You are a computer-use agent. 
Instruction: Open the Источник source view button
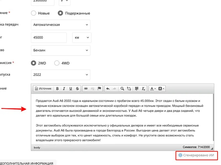(x=43, y=89)
